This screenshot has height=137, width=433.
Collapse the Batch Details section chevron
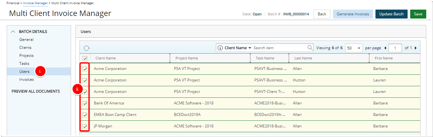(x=13, y=32)
